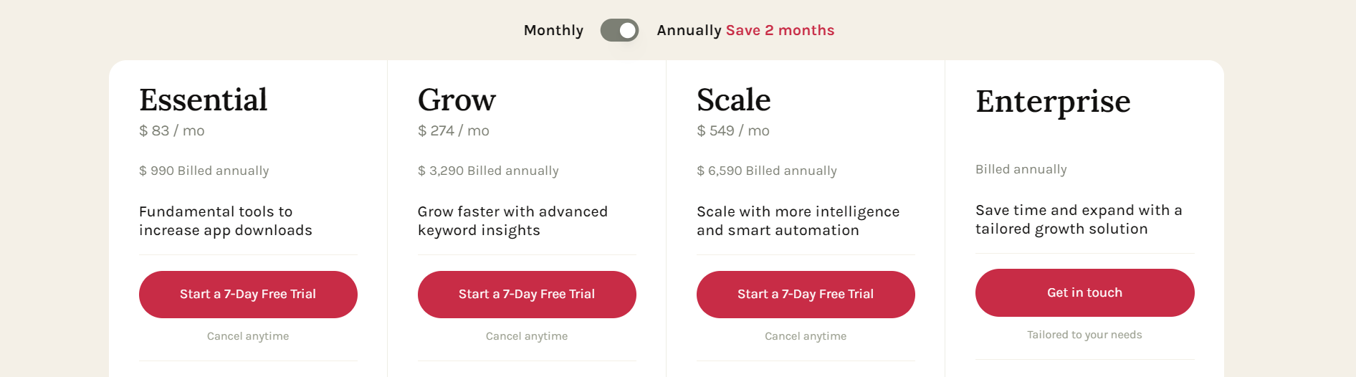Click the 'Grow faster with advanced keyword insights' description
1356x377 pixels.
click(x=512, y=221)
